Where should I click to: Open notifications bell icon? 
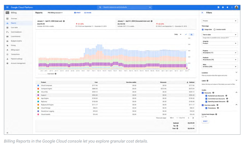pyautogui.click(x=227, y=7)
